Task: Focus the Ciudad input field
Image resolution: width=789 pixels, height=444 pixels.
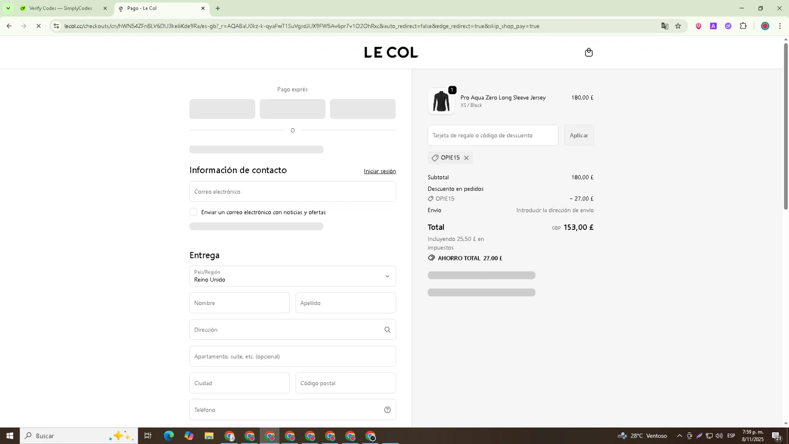Action: [239, 383]
